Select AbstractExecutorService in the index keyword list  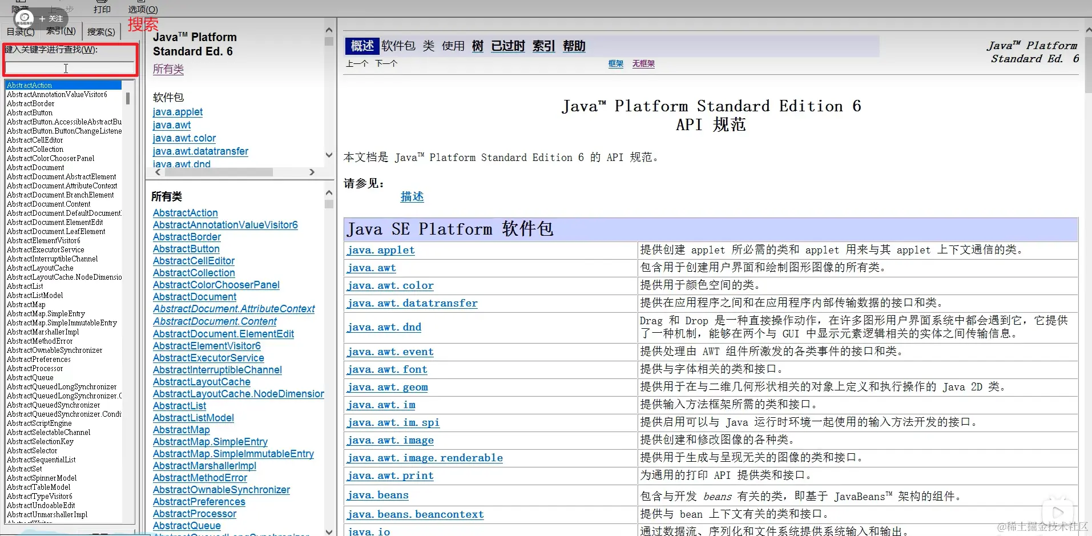(46, 249)
